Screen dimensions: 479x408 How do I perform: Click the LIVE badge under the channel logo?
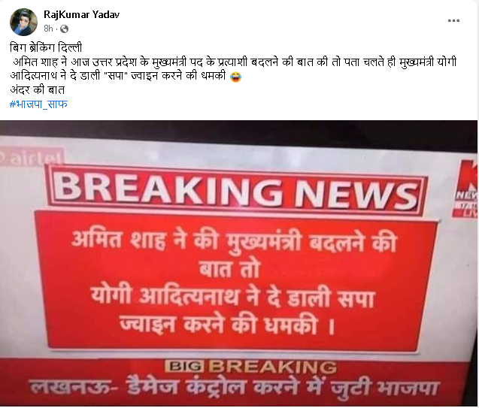(x=470, y=214)
